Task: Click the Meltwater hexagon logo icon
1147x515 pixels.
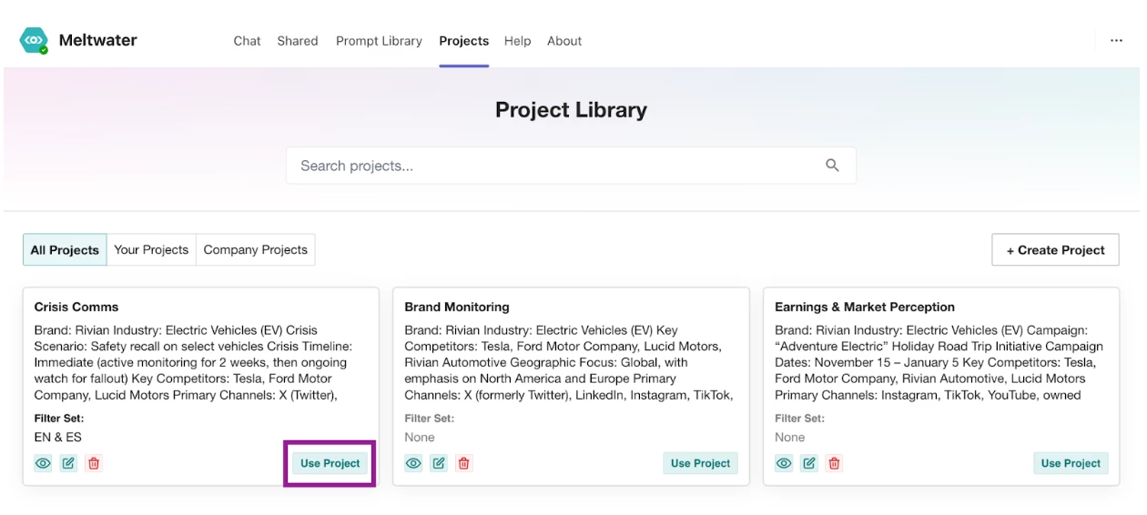Action: tap(34, 41)
